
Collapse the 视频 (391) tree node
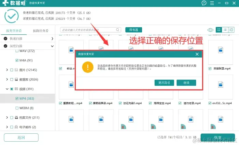[x=7, y=89]
